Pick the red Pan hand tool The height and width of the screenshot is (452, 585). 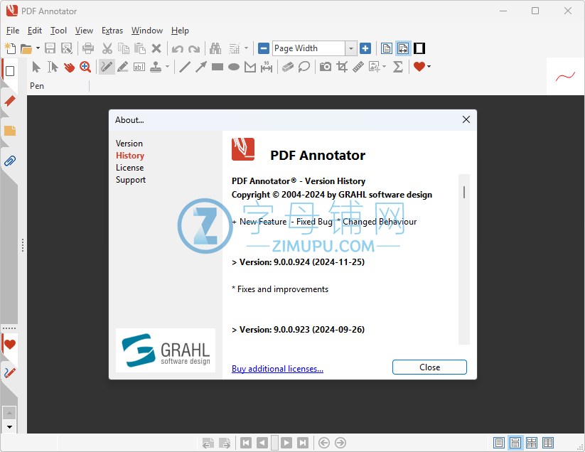pos(69,67)
